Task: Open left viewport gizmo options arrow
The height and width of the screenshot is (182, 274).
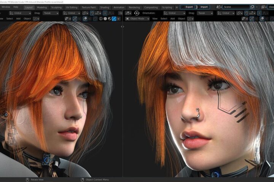Action: pos(79,19)
